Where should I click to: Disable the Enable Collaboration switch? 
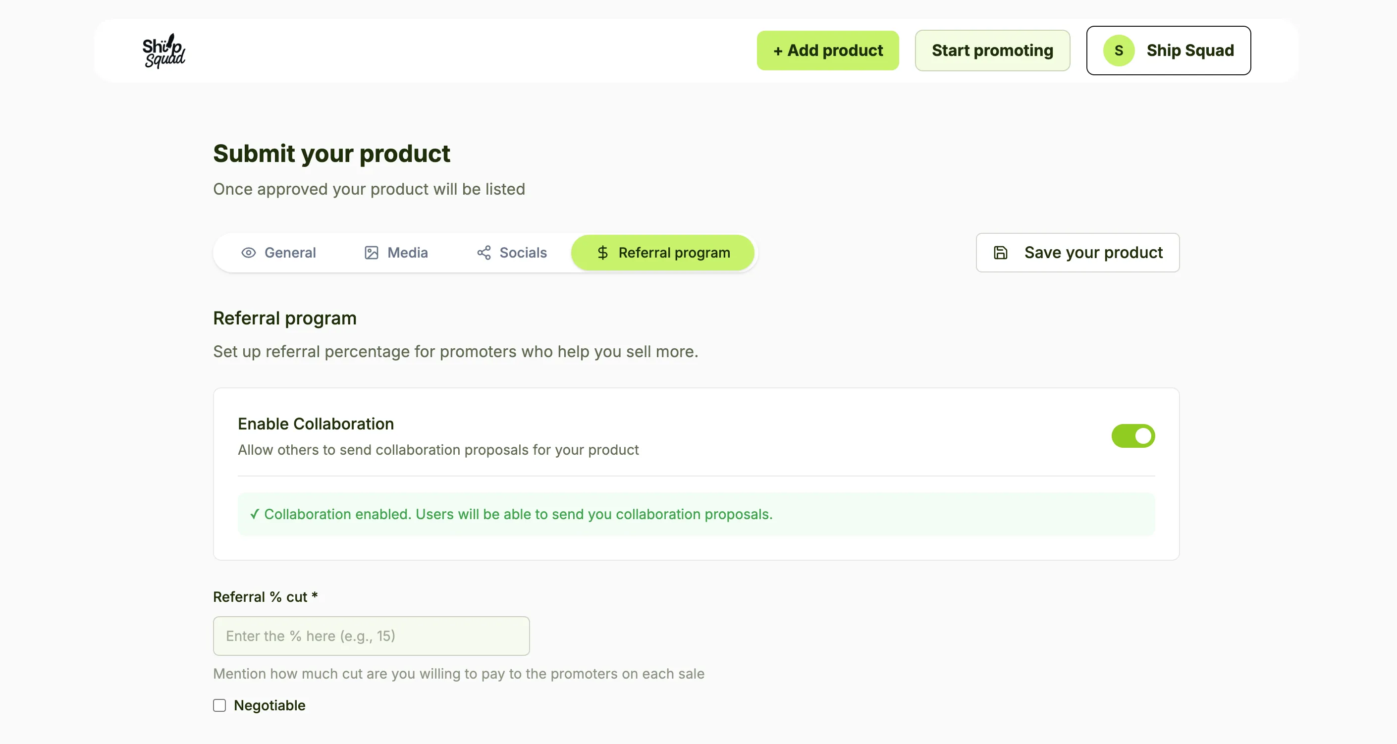tap(1133, 436)
